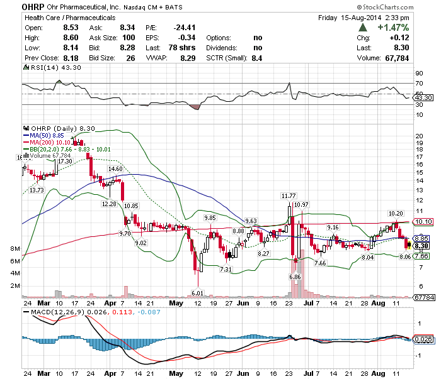Click the green 7.66 lower band axis tag
This screenshot has height=379, width=441.
pyautogui.click(x=421, y=256)
